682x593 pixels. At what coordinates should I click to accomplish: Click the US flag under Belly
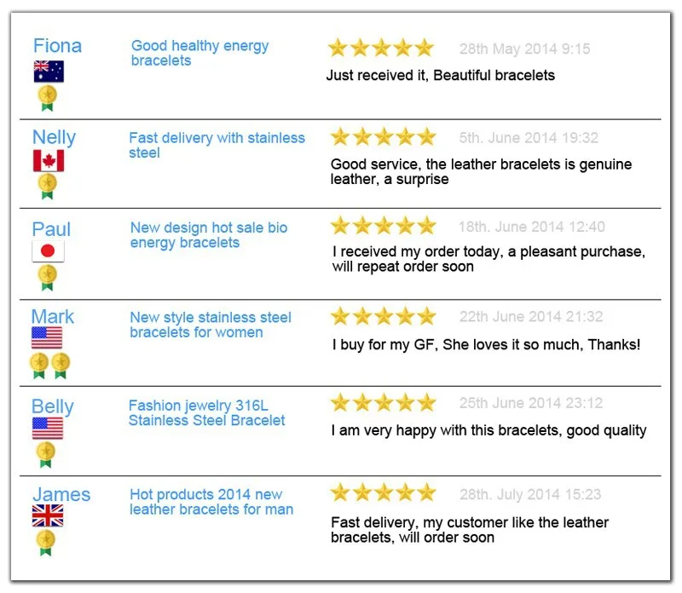pos(48,429)
